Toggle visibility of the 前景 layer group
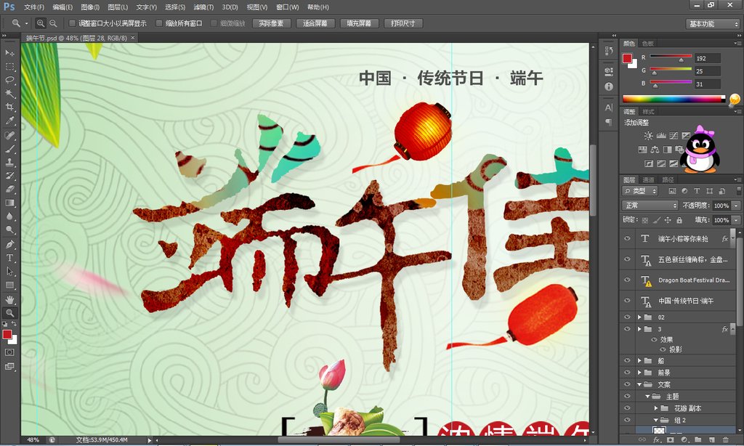The image size is (744, 446). pos(627,373)
